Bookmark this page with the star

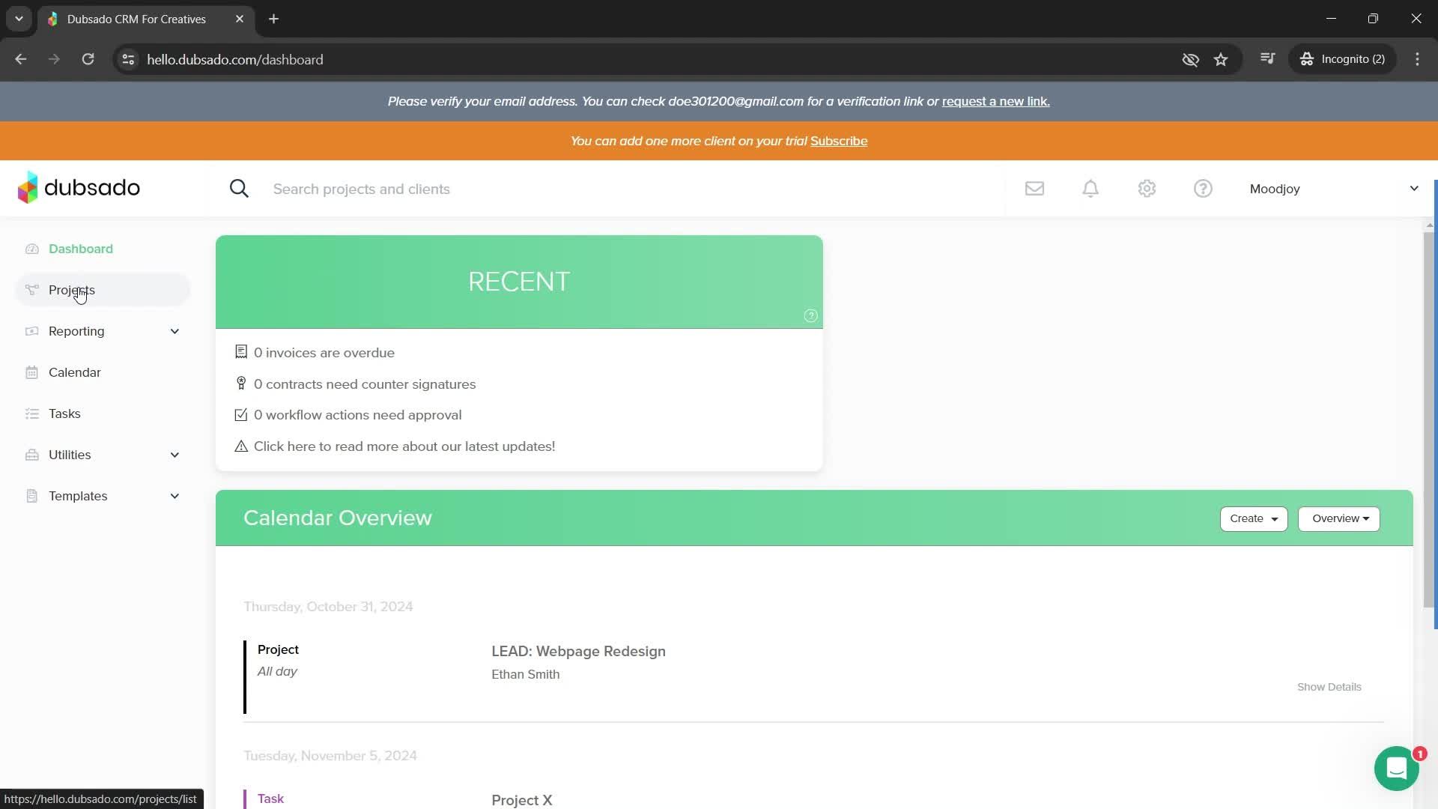coord(1221,59)
